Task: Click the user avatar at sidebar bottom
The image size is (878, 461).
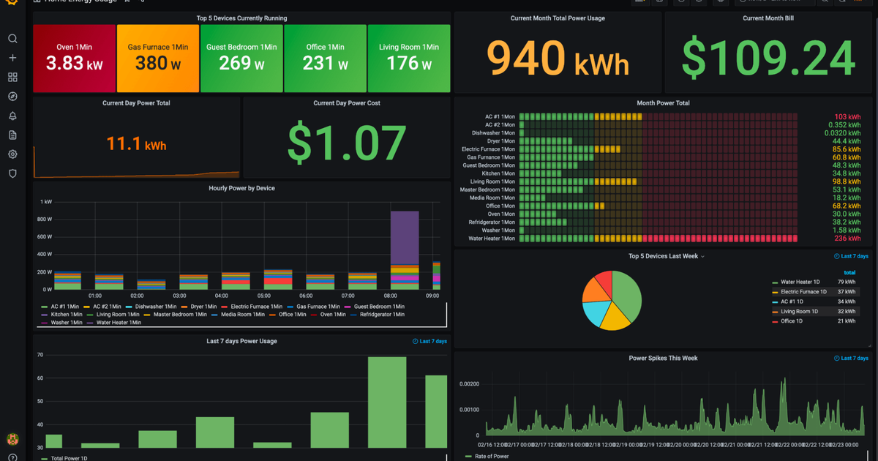Action: 12,441
